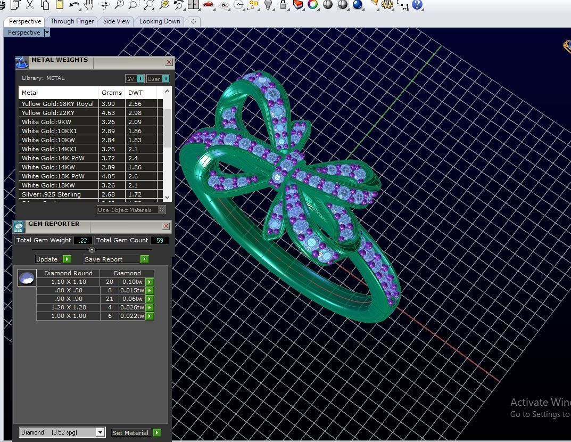Click the four-viewport layout icon
This screenshot has height=442, width=571.
point(193,5)
